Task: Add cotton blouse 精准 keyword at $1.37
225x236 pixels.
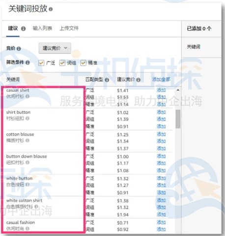Action: 161,148
